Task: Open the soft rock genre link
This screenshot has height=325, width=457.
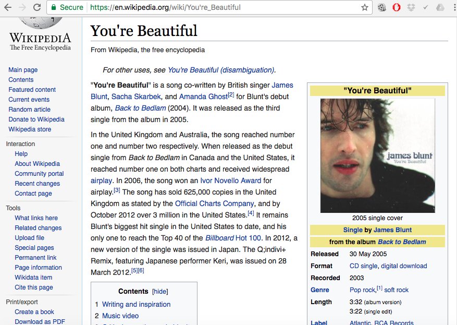Action: pyautogui.click(x=396, y=290)
